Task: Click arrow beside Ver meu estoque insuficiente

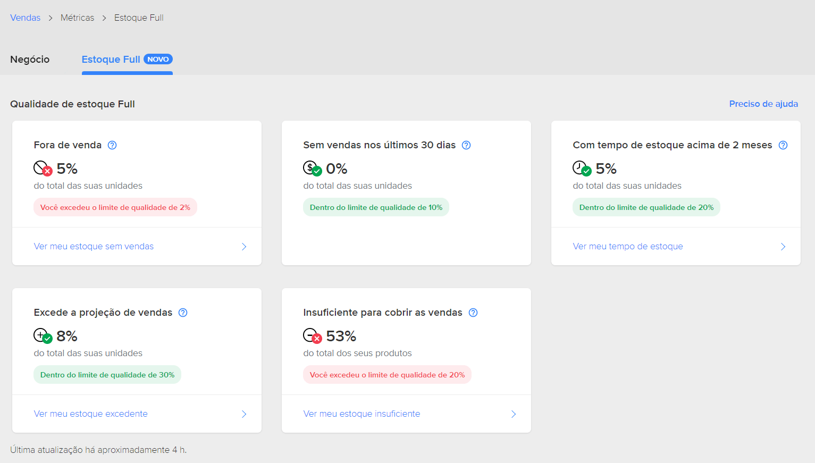Action: click(514, 414)
